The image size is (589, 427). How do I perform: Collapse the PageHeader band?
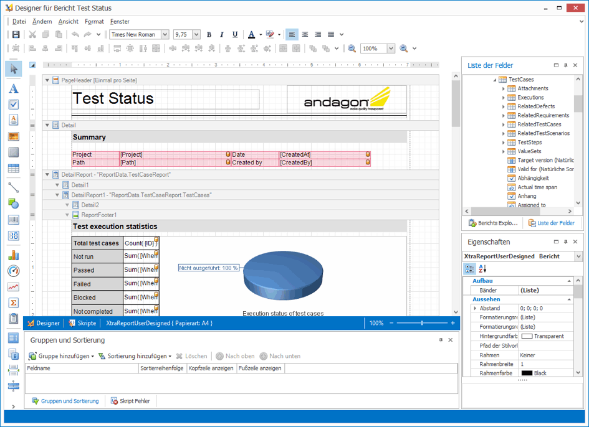click(x=47, y=80)
